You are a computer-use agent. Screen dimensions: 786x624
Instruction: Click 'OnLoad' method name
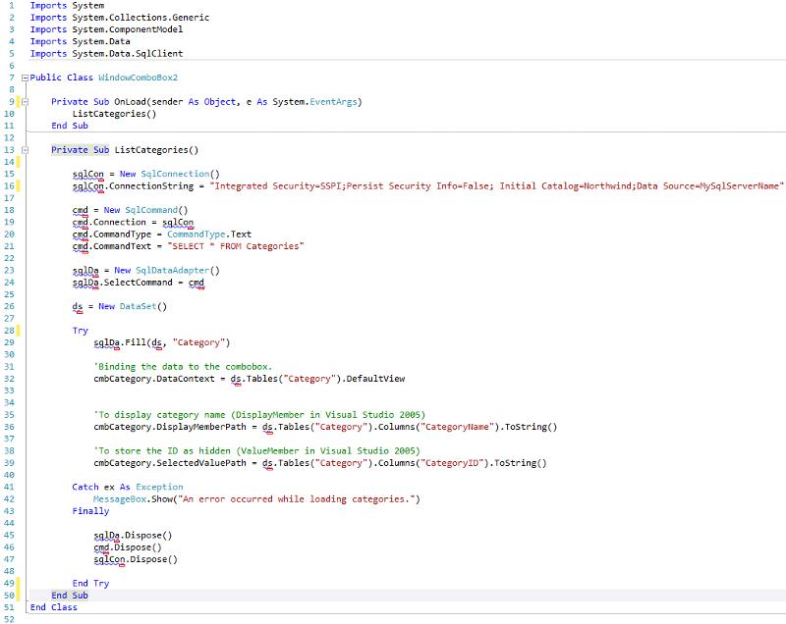[x=131, y=102]
